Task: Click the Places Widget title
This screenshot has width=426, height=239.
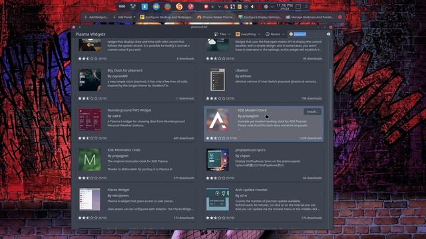Action: pyautogui.click(x=118, y=190)
